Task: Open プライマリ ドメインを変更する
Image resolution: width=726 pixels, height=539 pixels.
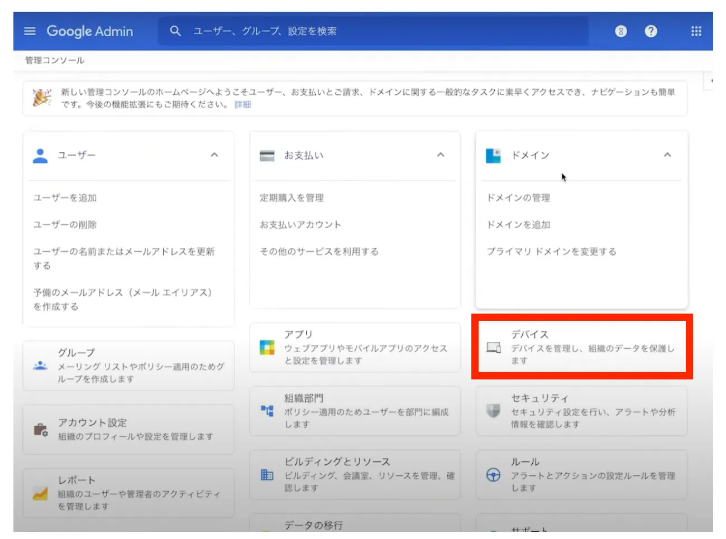Action: tap(551, 251)
